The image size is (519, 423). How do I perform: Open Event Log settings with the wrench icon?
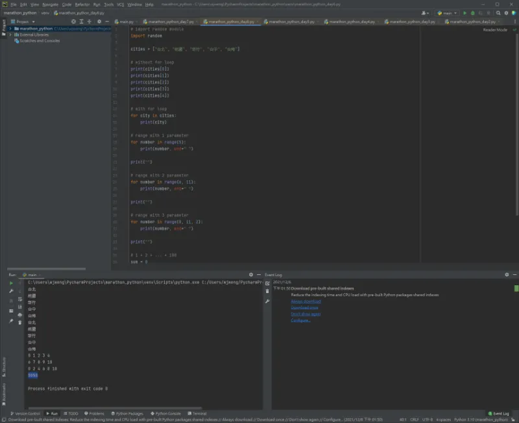coord(267,301)
